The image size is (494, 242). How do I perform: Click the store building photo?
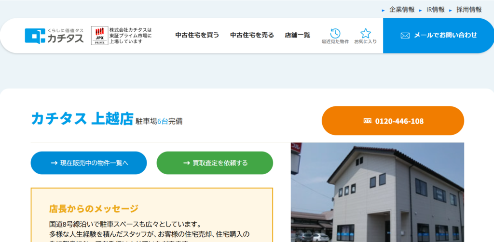point(377,192)
